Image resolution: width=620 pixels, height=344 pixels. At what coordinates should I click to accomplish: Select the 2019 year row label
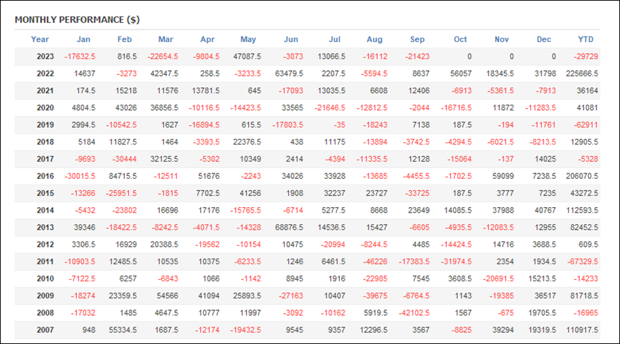(45, 125)
